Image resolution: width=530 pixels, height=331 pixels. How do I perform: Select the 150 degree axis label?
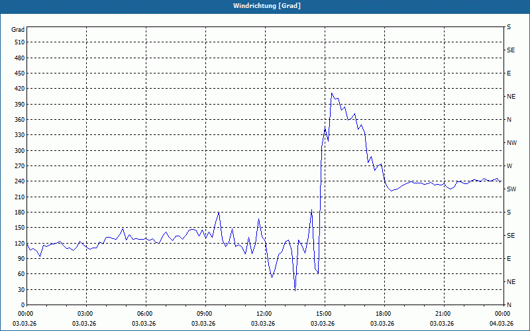click(x=19, y=228)
